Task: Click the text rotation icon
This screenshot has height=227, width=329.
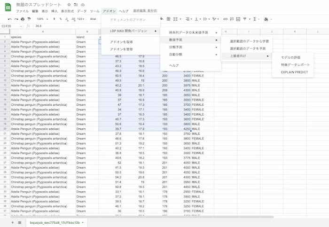Action: pos(214,19)
